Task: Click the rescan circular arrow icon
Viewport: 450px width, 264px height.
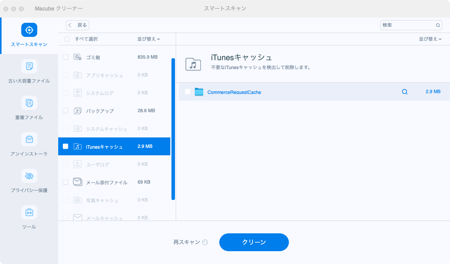Action: point(205,242)
